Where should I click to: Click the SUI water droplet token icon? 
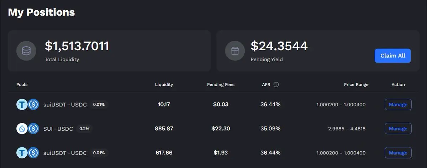click(22, 128)
